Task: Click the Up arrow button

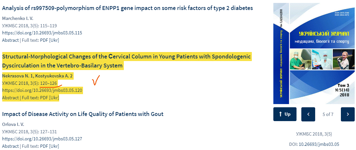Action: (285, 114)
